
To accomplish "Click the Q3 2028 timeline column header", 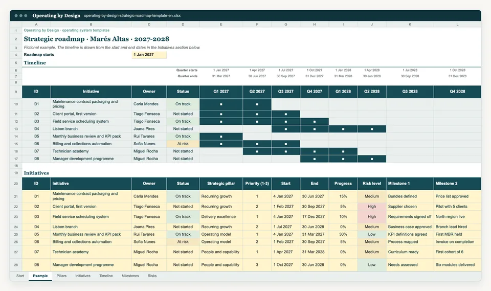I will click(x=410, y=92).
